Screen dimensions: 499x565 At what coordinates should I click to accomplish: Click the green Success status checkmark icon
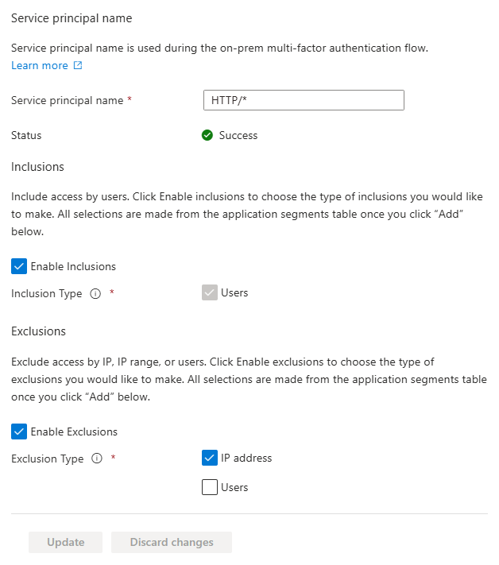click(207, 135)
